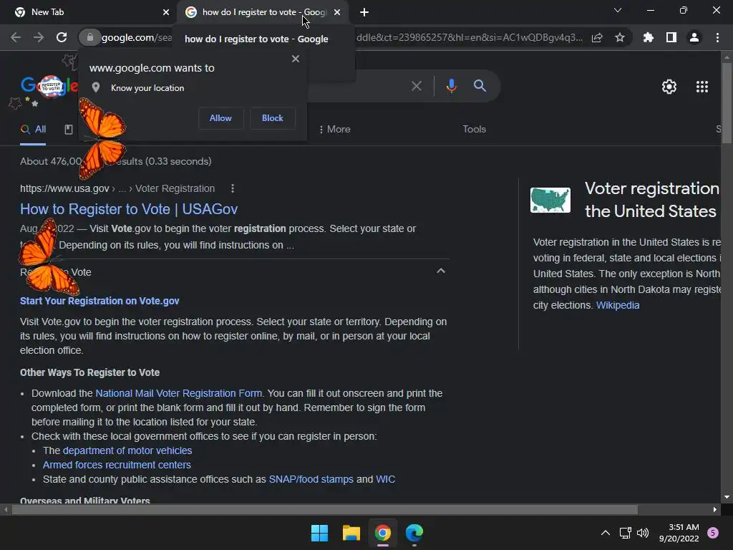Submit search with the magnifier icon
This screenshot has height=550, width=733.
480,86
